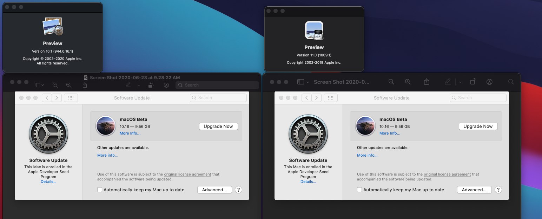Click macOS Beta icon in 9.28.22 AM window
Screen dimensions: 542x219
point(106,126)
